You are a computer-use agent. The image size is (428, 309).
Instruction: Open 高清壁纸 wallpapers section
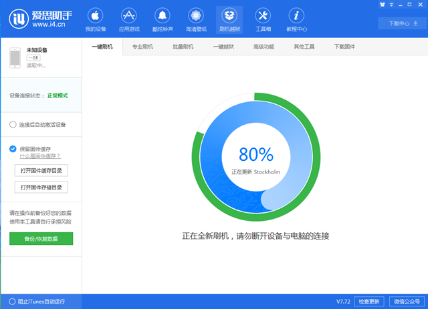tap(196, 20)
